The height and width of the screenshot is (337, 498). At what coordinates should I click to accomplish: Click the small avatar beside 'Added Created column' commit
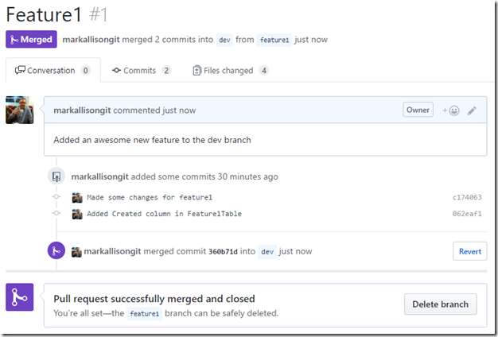77,214
